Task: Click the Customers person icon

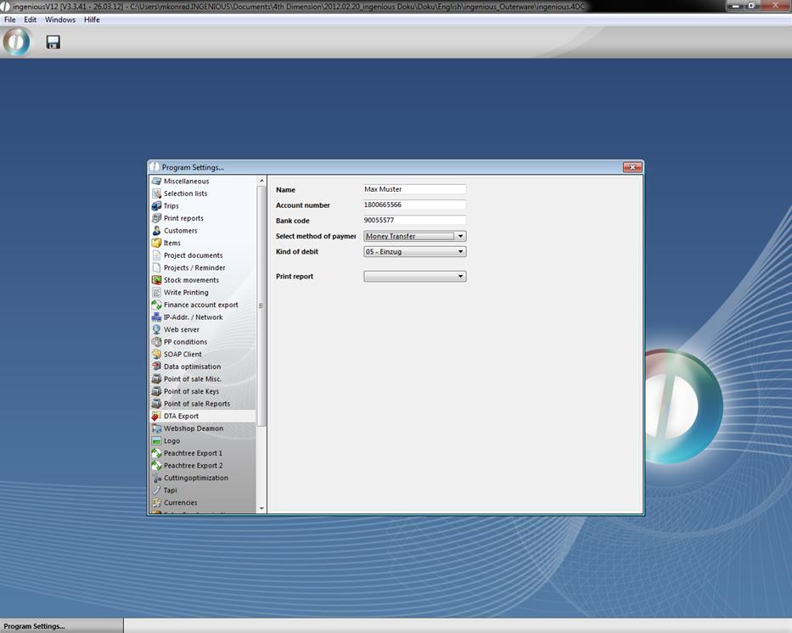Action: click(x=156, y=231)
